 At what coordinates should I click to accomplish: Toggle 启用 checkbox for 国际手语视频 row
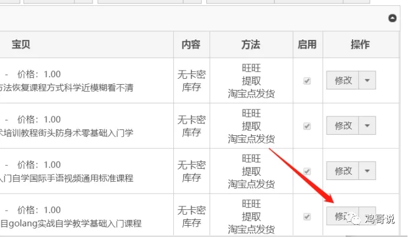click(307, 171)
